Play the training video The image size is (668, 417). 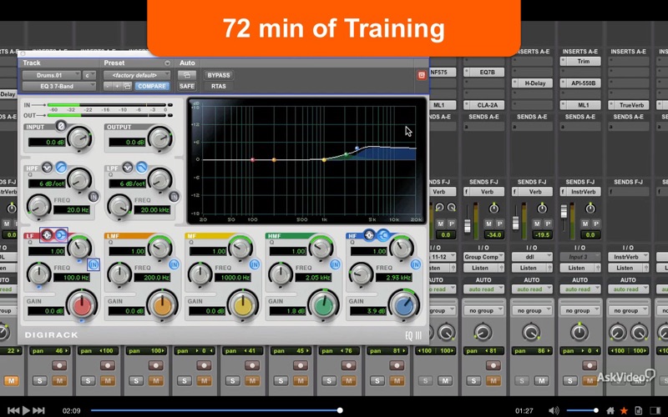pyautogui.click(x=26, y=410)
